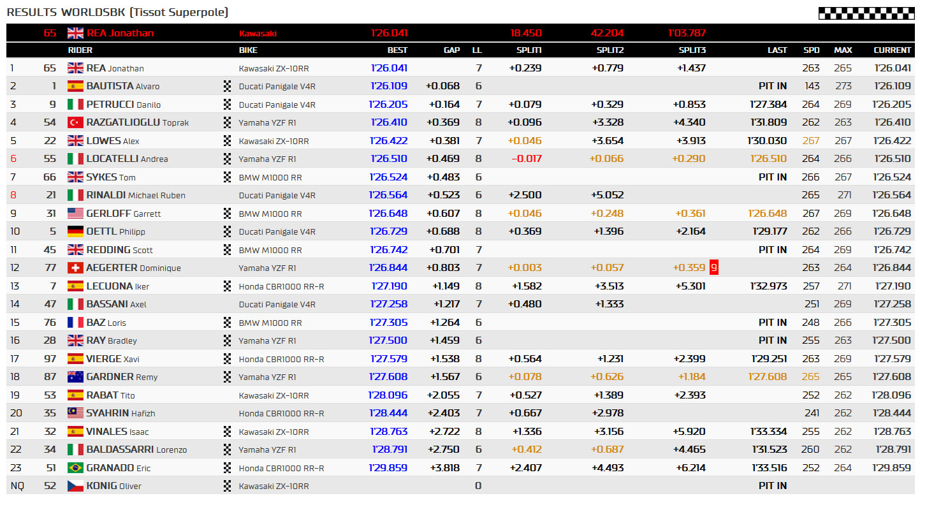This screenshot has height=505, width=927.
Task: Click the BEST column header
Action: (397, 50)
